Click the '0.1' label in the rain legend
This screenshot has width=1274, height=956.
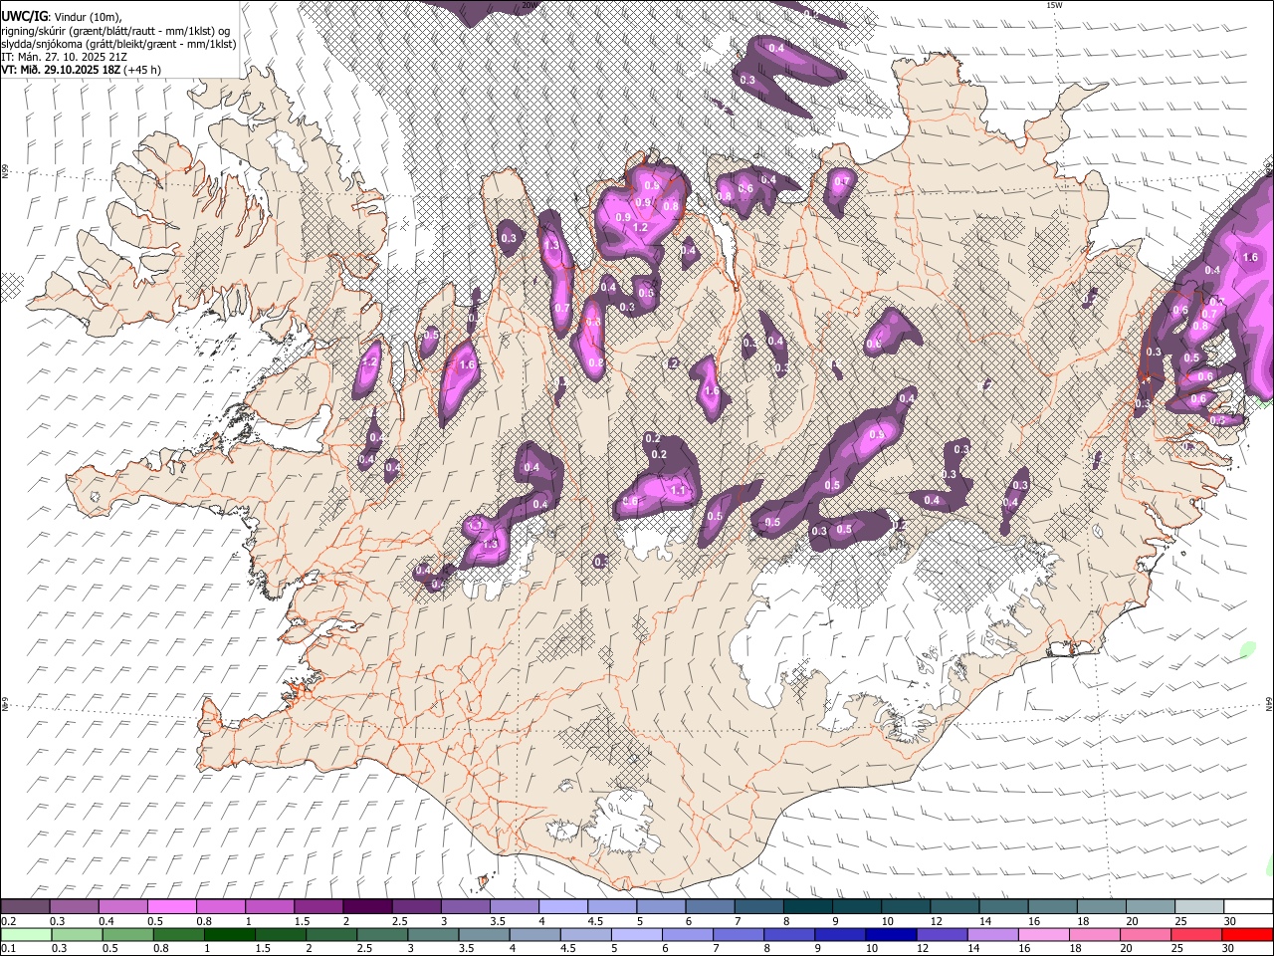(8, 948)
